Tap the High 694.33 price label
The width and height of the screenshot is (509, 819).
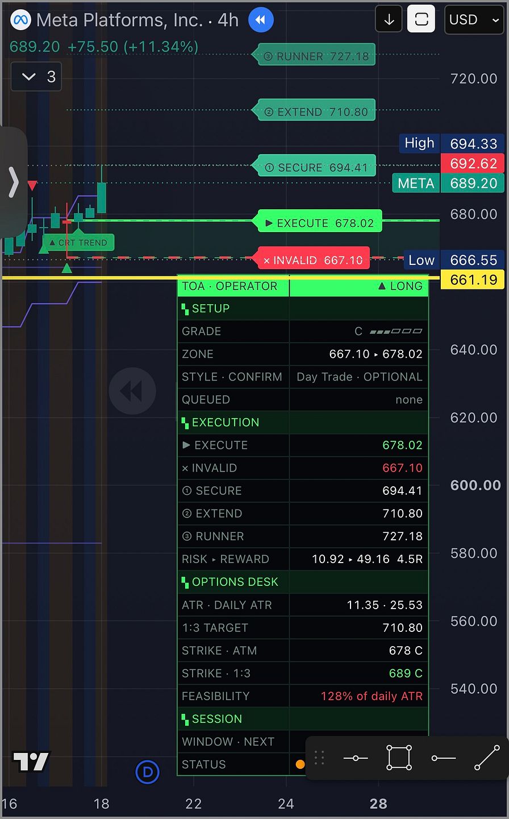[x=453, y=143]
